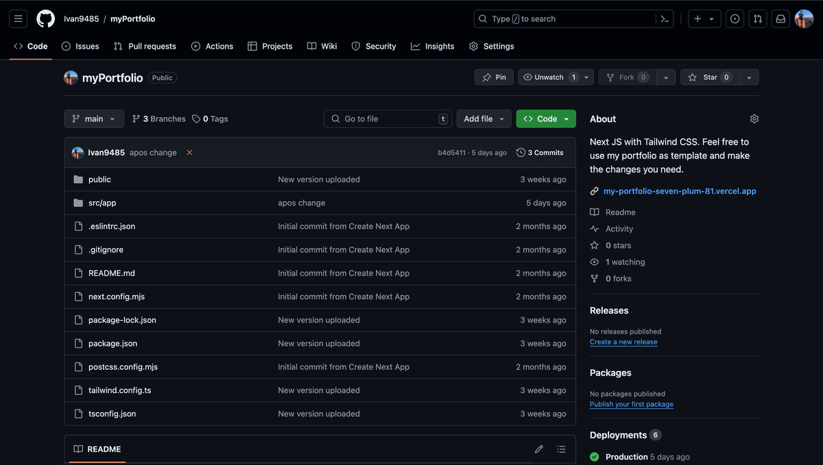Open the Activity link in About
823x465 pixels.
coord(612,229)
